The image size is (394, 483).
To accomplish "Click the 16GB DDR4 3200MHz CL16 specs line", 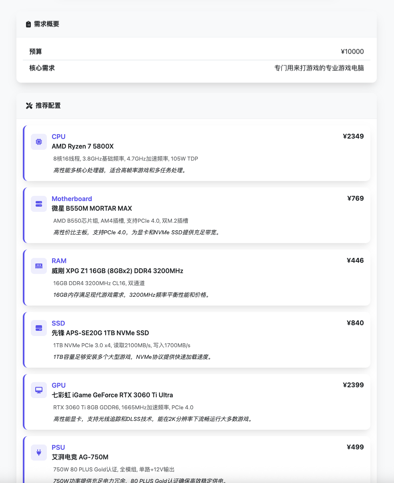I will coord(99,283).
